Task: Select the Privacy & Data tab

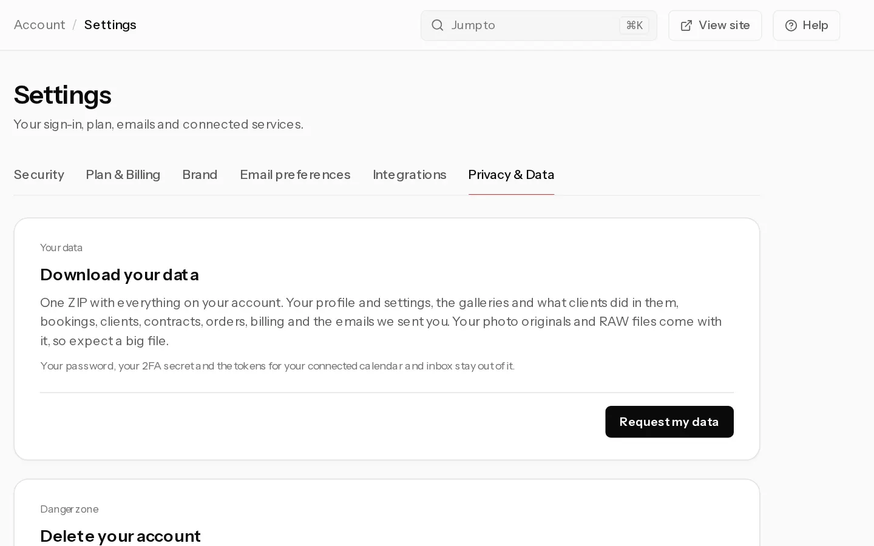Action: [511, 175]
